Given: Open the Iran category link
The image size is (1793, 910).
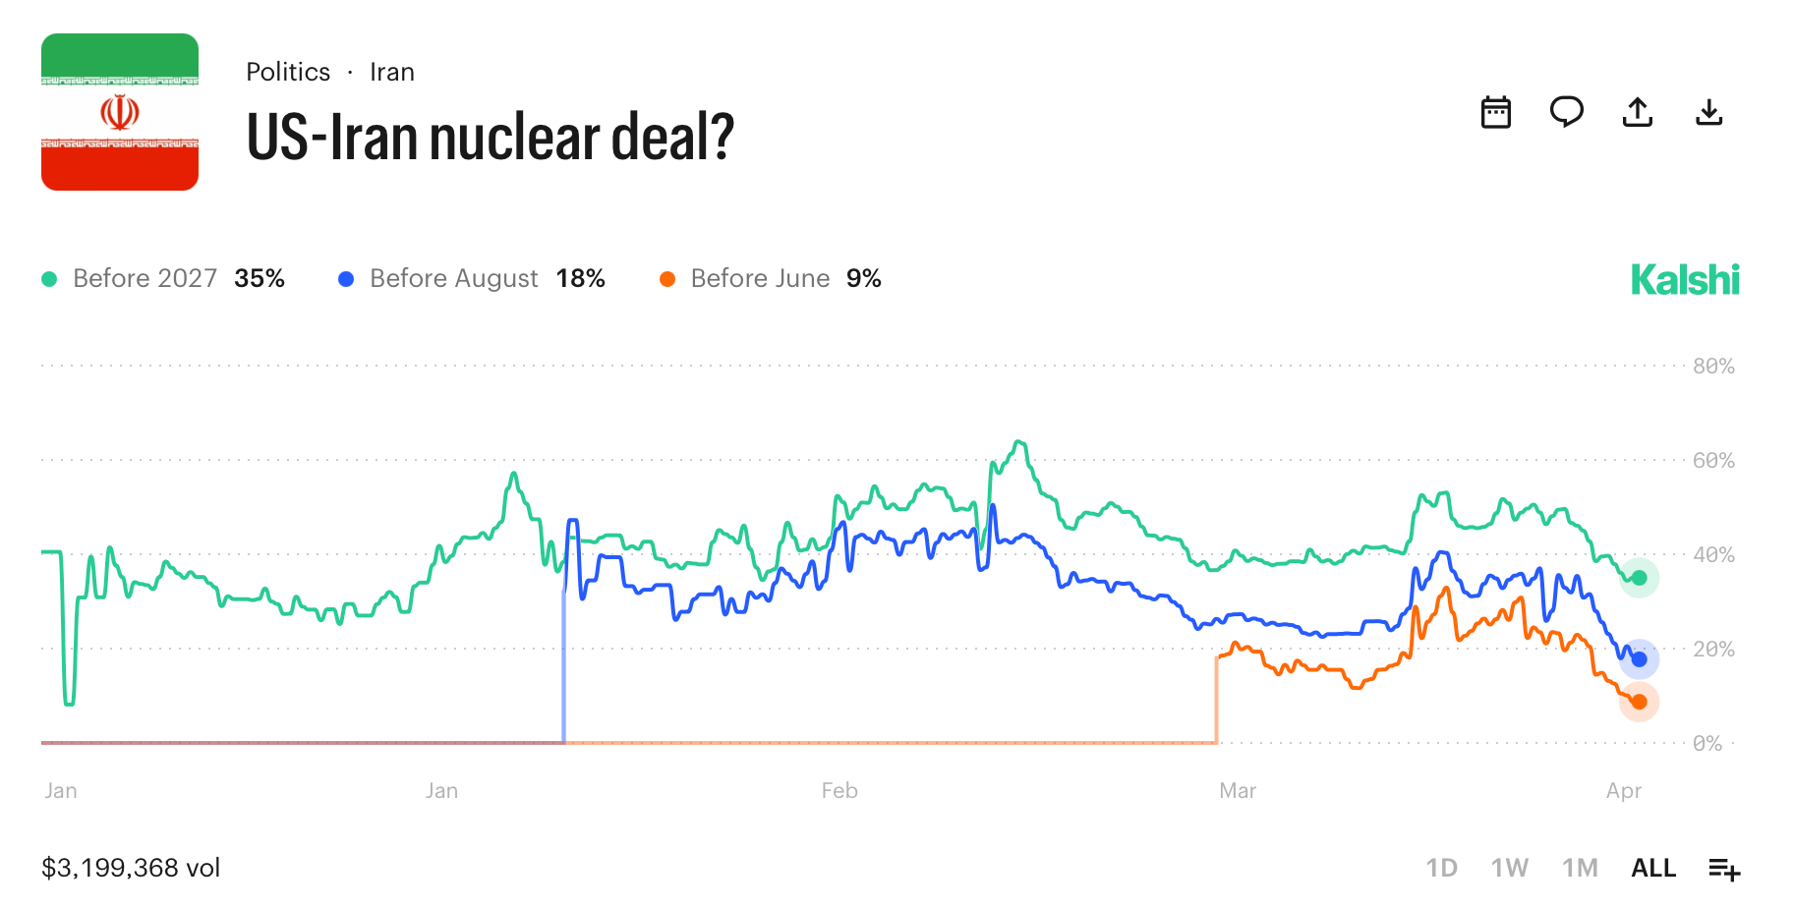Looking at the screenshot, I should pos(392,73).
